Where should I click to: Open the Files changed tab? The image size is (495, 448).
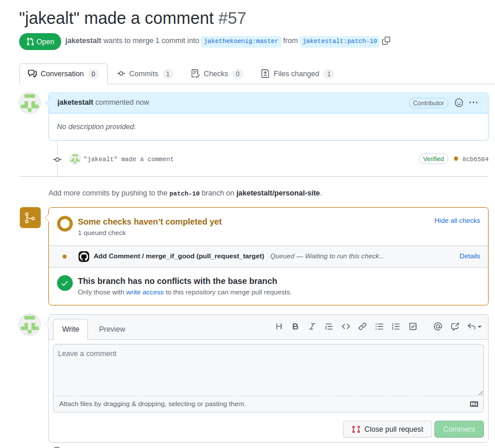(x=298, y=74)
